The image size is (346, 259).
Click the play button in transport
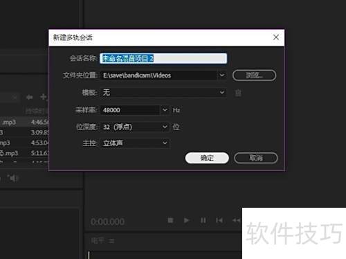(186, 220)
